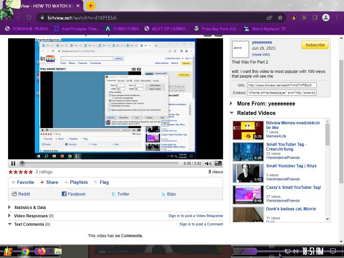Reload the page in Chrome
This screenshot has height=258, width=344.
pos(29,17)
